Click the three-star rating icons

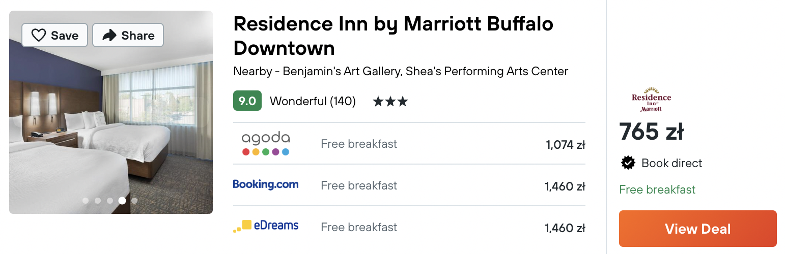(390, 102)
